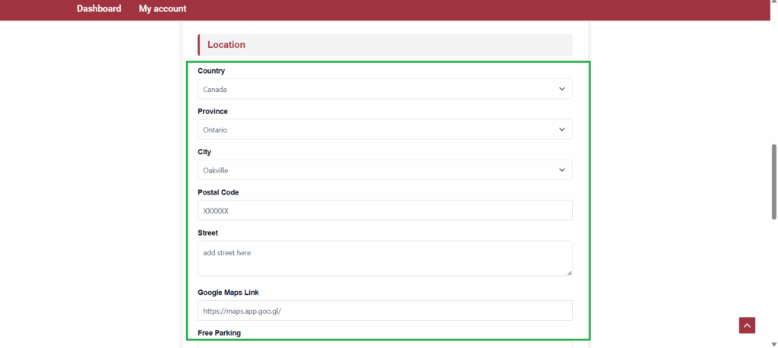This screenshot has height=348, width=778.
Task: Open the My account menu item
Action: [x=162, y=9]
